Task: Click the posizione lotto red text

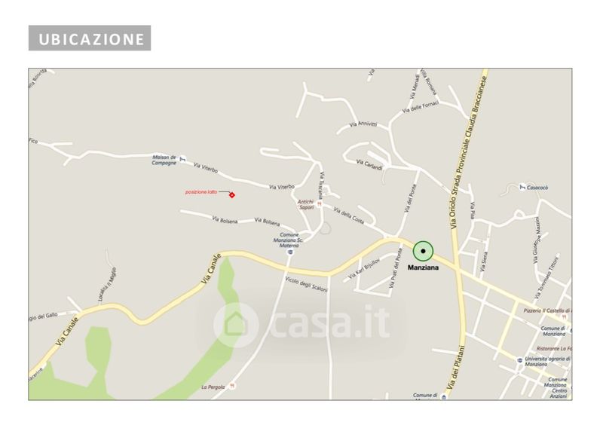Action: [x=201, y=191]
